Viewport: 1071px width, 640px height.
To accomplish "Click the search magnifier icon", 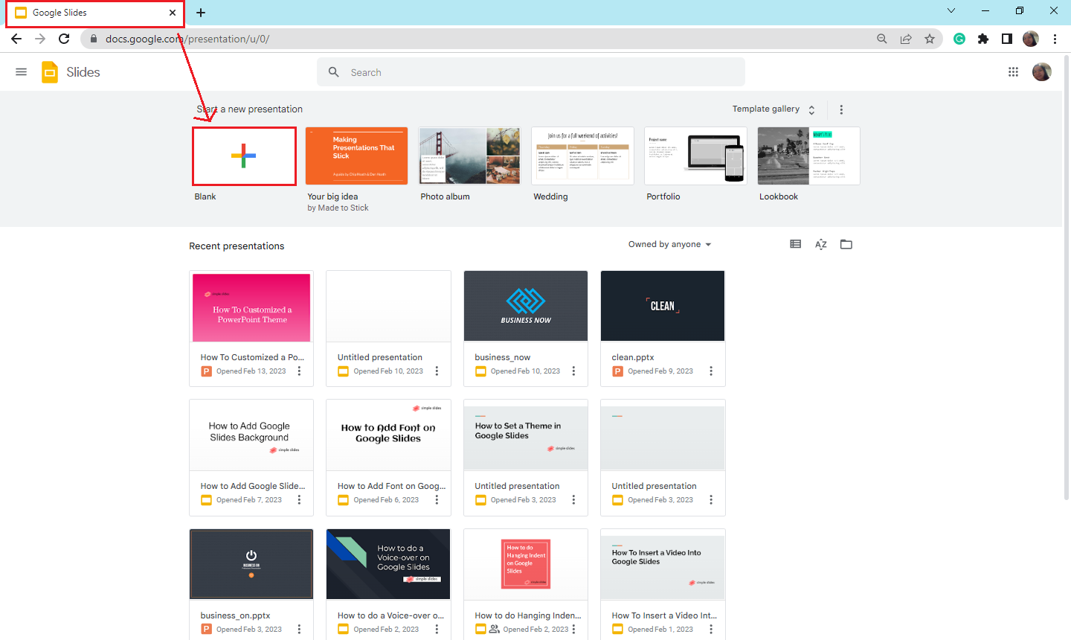I will click(334, 72).
